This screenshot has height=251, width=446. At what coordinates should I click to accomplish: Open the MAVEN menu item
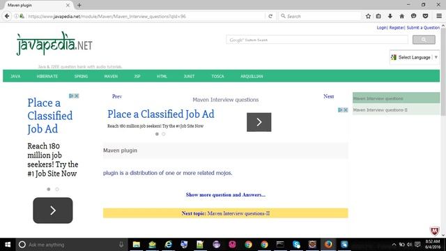tap(111, 76)
